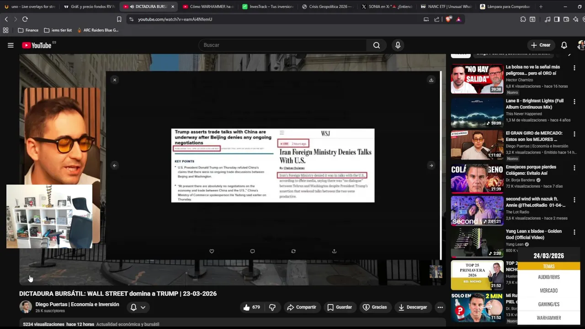This screenshot has width=585, height=329.
Task: Open options for El GRAN GIRO de MERCADO
Action: [x=574, y=134]
